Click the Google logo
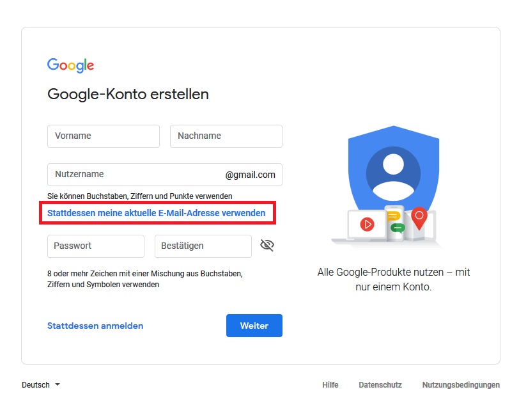 tap(70, 65)
